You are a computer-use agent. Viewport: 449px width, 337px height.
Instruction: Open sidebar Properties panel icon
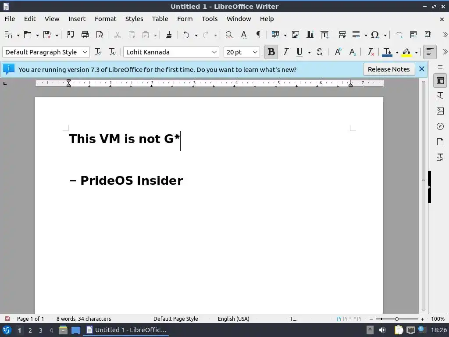pyautogui.click(x=440, y=81)
